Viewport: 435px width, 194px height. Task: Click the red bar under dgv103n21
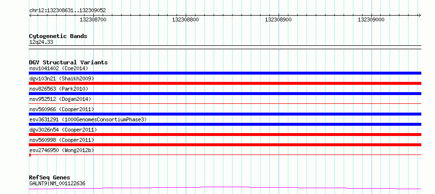(x=225, y=83)
